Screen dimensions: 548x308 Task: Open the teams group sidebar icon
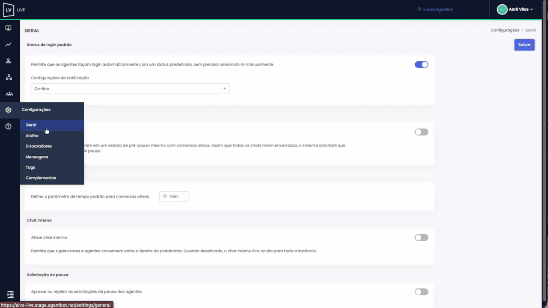tap(9, 94)
